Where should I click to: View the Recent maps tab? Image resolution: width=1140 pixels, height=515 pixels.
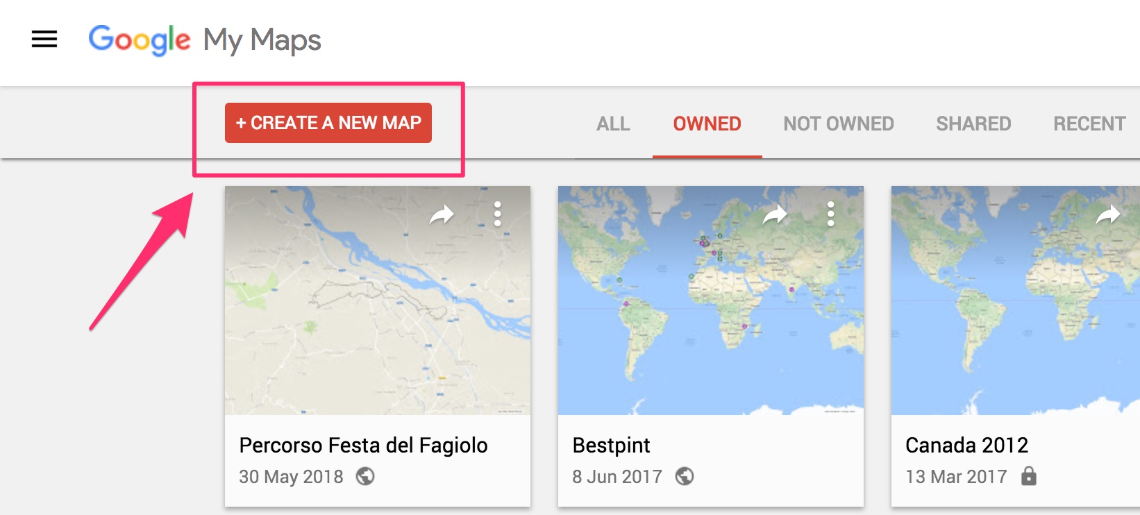click(x=1089, y=124)
